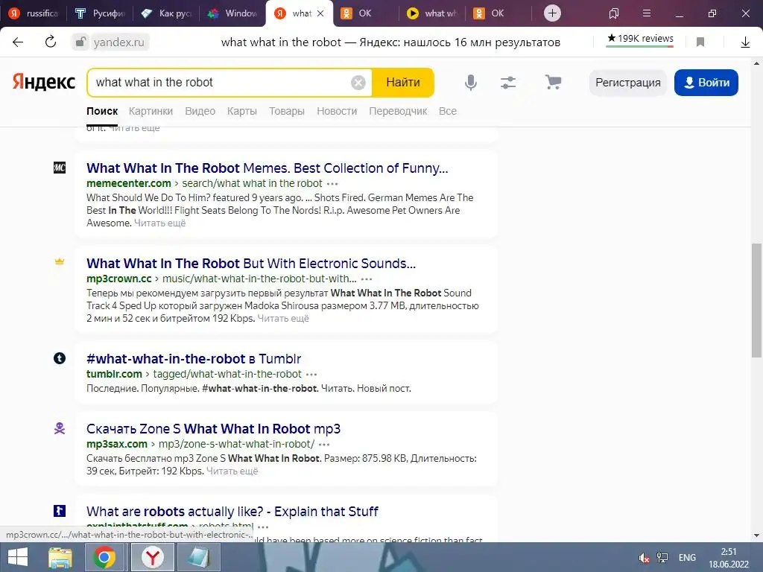The image size is (763, 572).
Task: Open more options dots for mp3crown result
Action: pyautogui.click(x=367, y=279)
